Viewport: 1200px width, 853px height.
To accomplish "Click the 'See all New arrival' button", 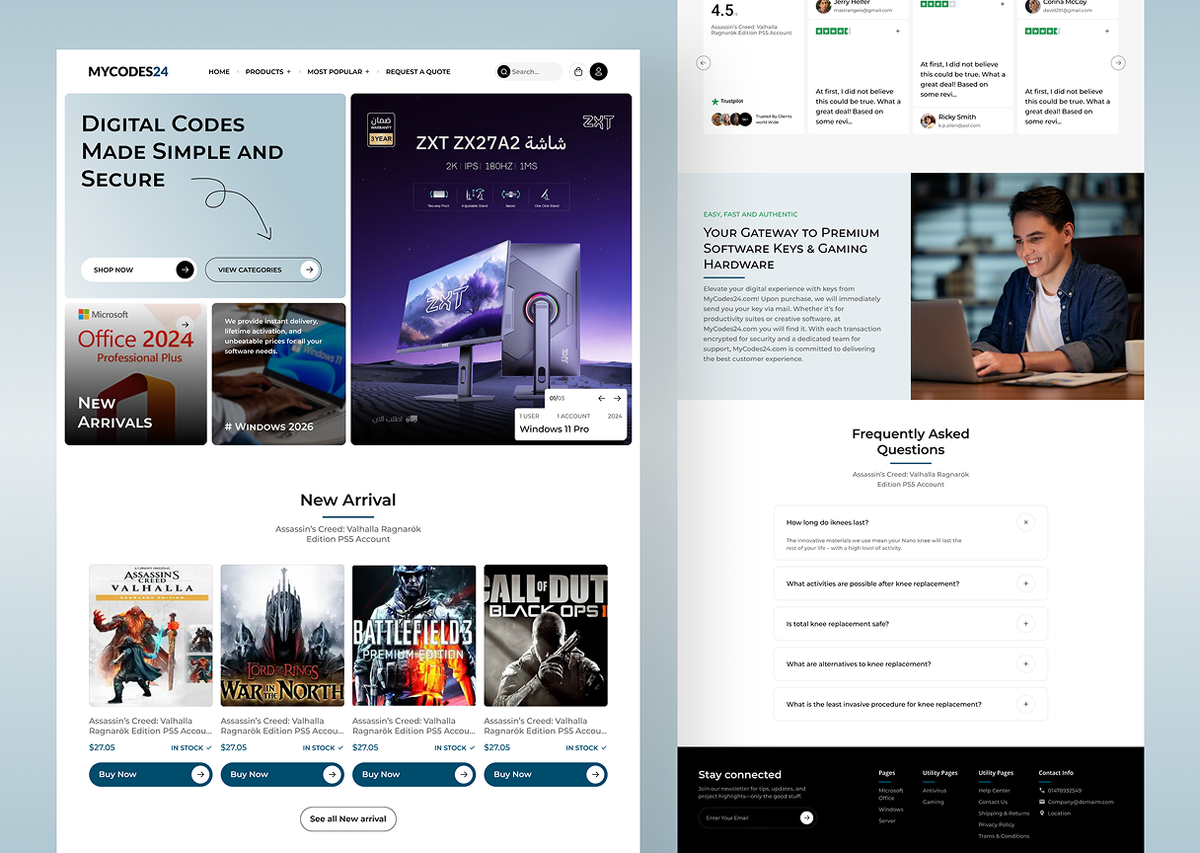I will point(348,818).
